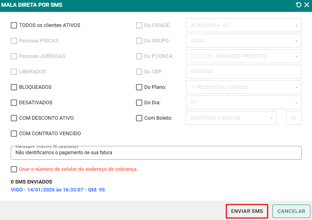Close the Mala Direta por SMS dialog

(x=306, y=5)
